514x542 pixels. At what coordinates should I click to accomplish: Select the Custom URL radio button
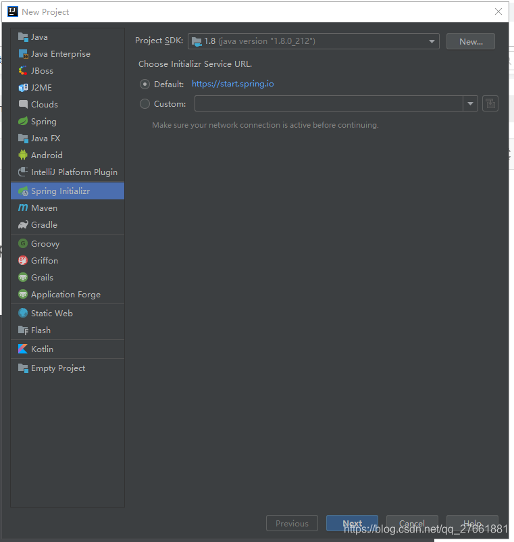[145, 103]
